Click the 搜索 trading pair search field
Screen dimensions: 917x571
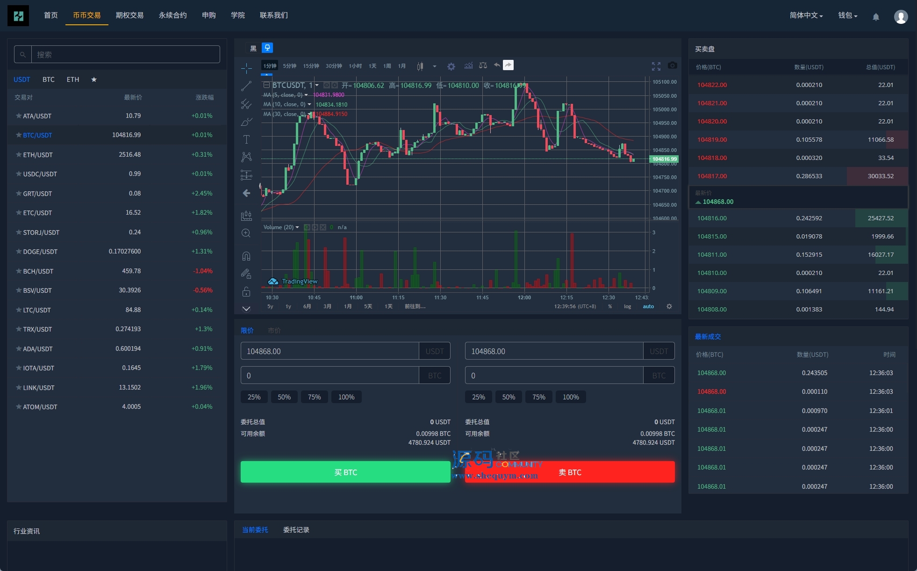pos(125,55)
